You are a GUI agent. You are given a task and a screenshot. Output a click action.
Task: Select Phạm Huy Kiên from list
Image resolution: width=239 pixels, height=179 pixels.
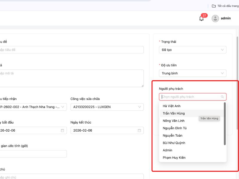click(x=174, y=158)
